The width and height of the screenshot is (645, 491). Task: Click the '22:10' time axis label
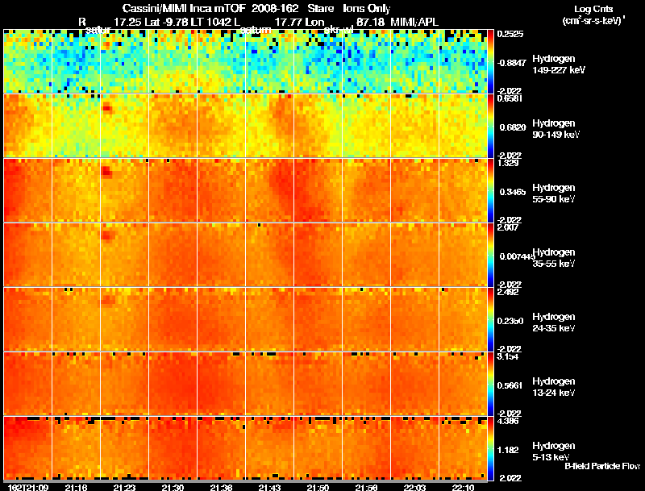coord(463,487)
